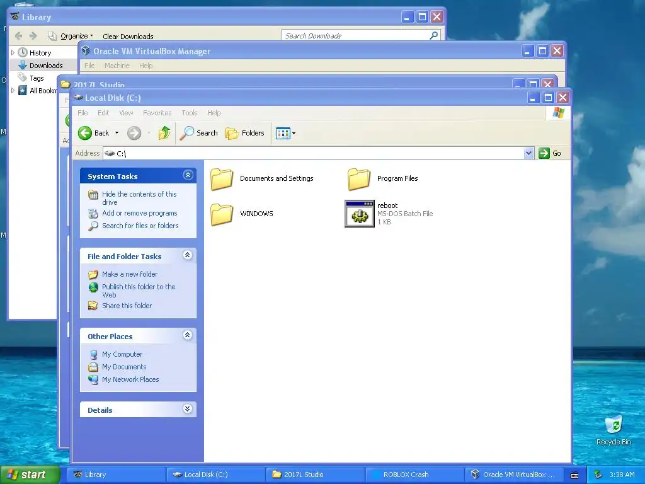Select Tags in Library sidebar
Image resolution: width=645 pixels, height=484 pixels.
(x=37, y=78)
